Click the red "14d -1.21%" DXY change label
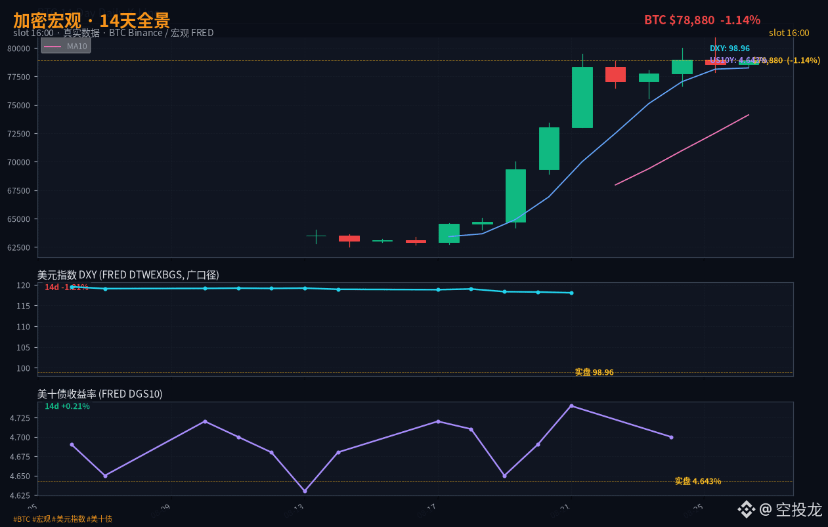The height and width of the screenshot is (527, 828). click(x=66, y=287)
